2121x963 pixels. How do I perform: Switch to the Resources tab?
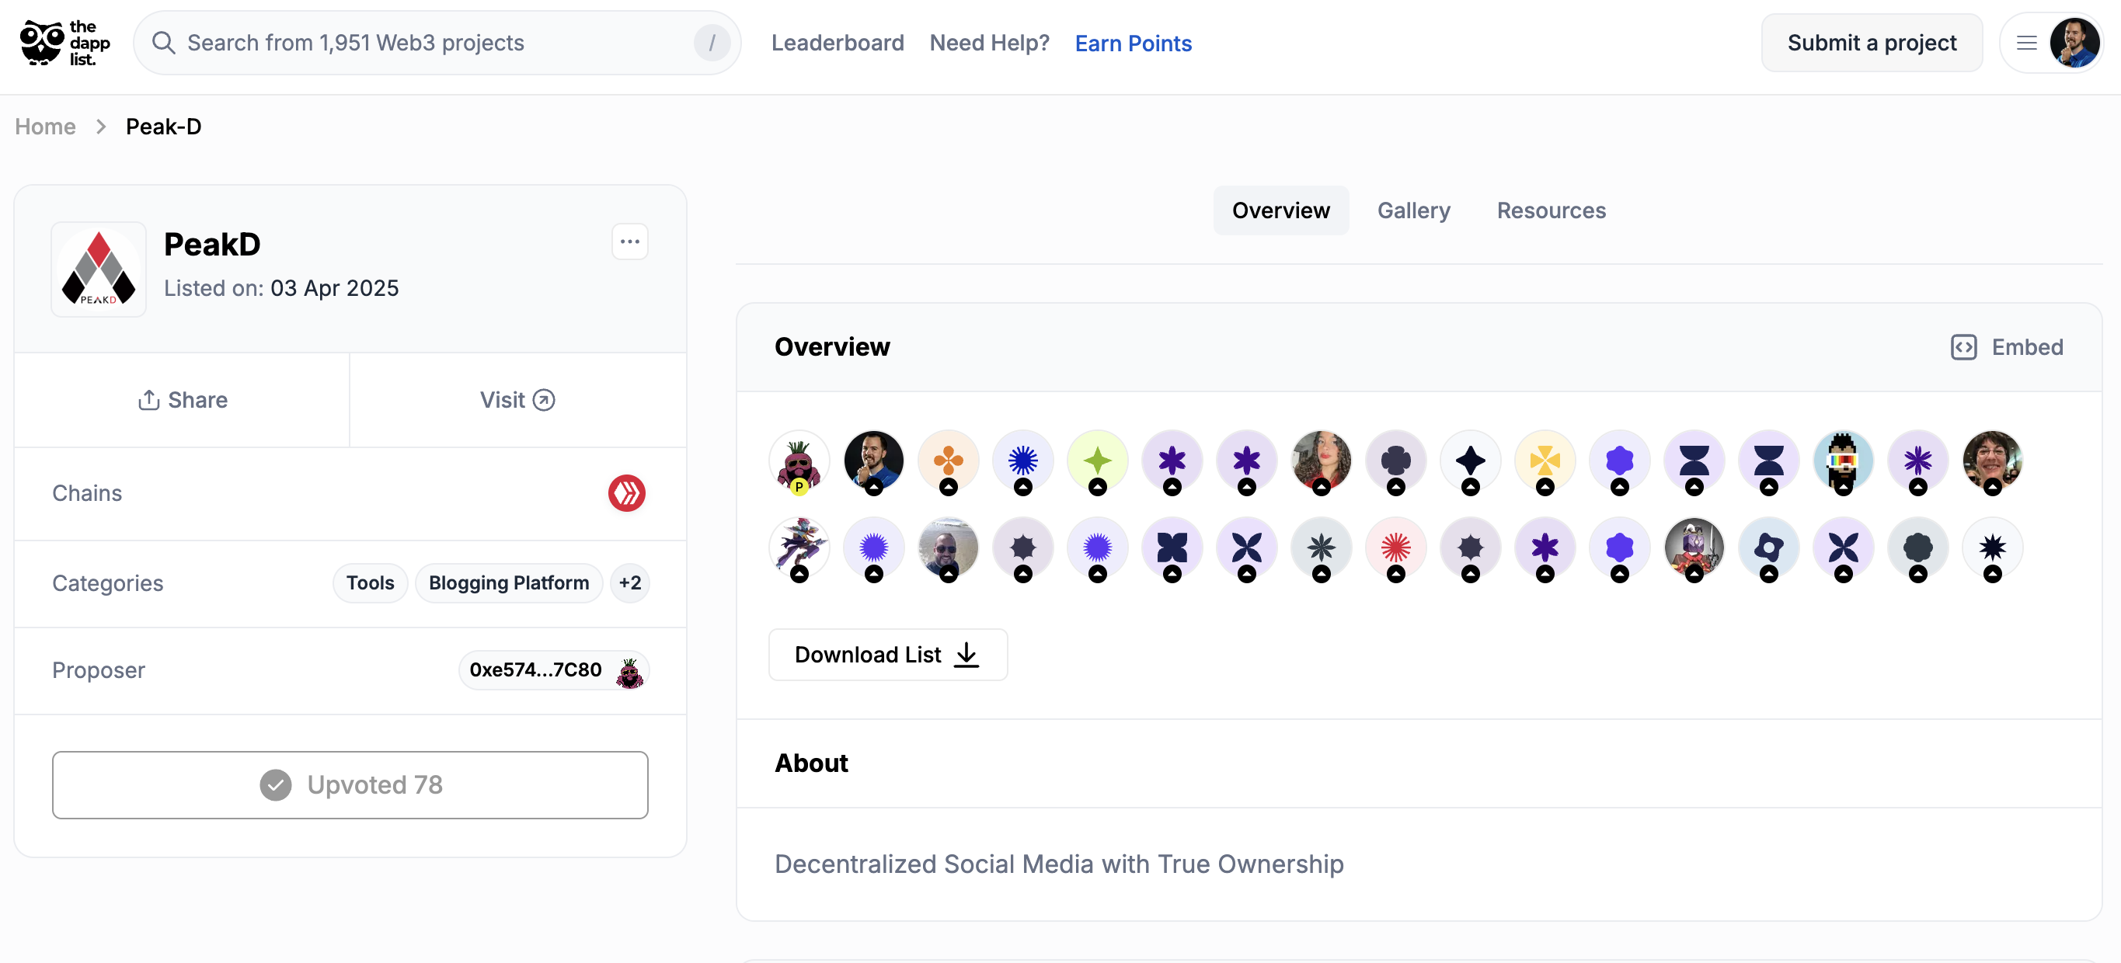pyautogui.click(x=1552, y=210)
